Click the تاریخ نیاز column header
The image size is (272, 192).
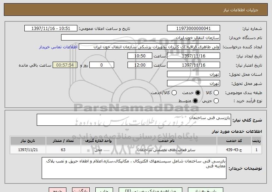click(28, 141)
